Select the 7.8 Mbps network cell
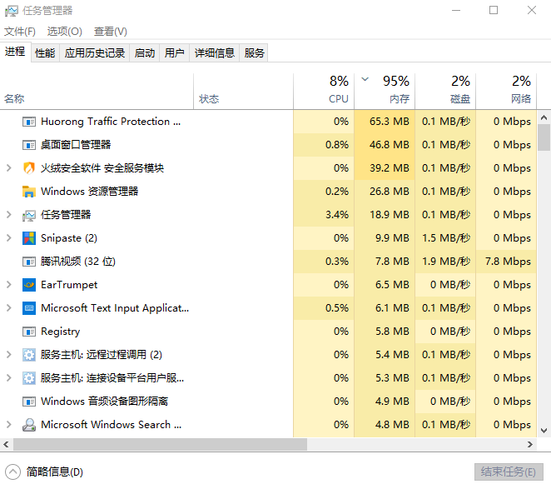This screenshot has width=551, height=489. tap(506, 262)
